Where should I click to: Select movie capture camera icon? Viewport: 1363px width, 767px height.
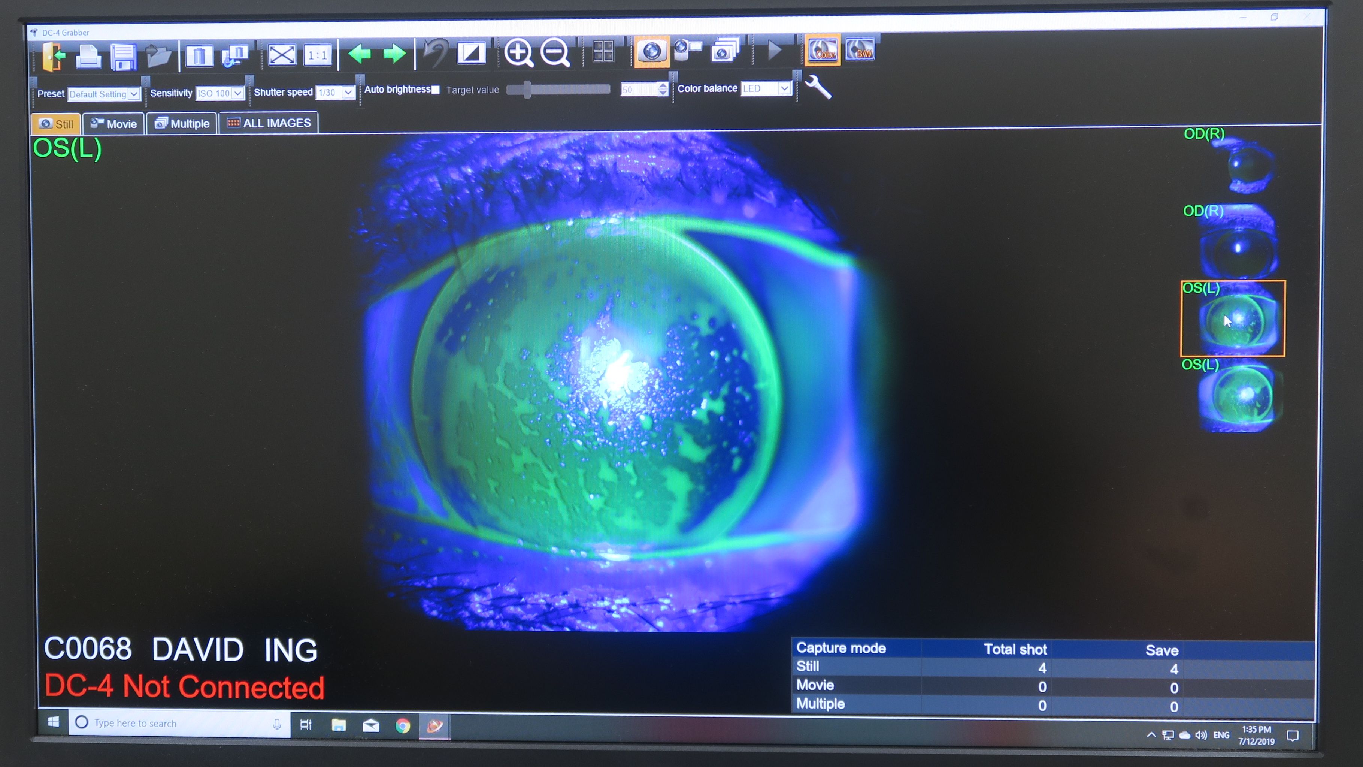688,50
